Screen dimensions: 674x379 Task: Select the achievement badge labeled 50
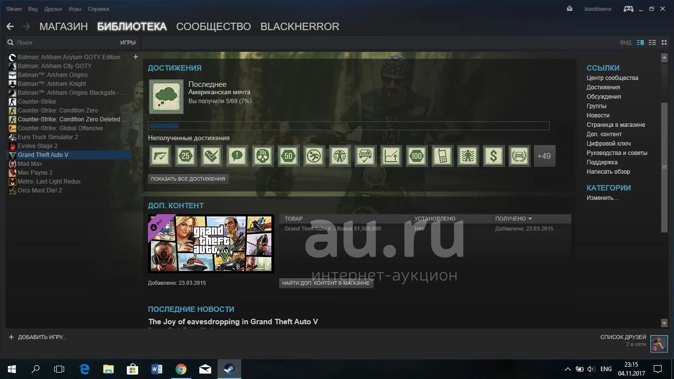289,156
